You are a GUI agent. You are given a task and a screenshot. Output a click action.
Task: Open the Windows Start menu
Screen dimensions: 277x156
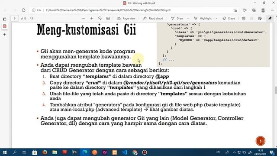coord(5,152)
